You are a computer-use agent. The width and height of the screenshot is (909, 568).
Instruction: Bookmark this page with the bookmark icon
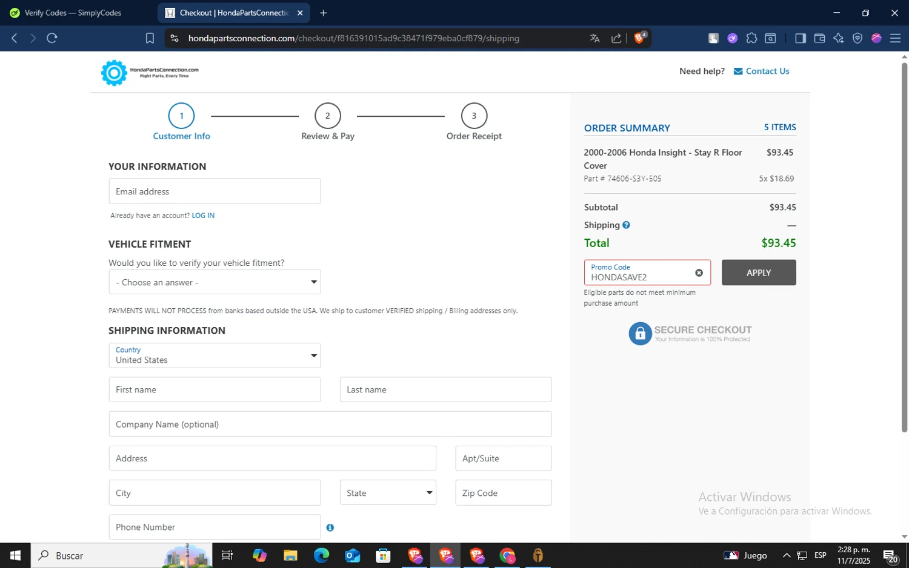[150, 38]
